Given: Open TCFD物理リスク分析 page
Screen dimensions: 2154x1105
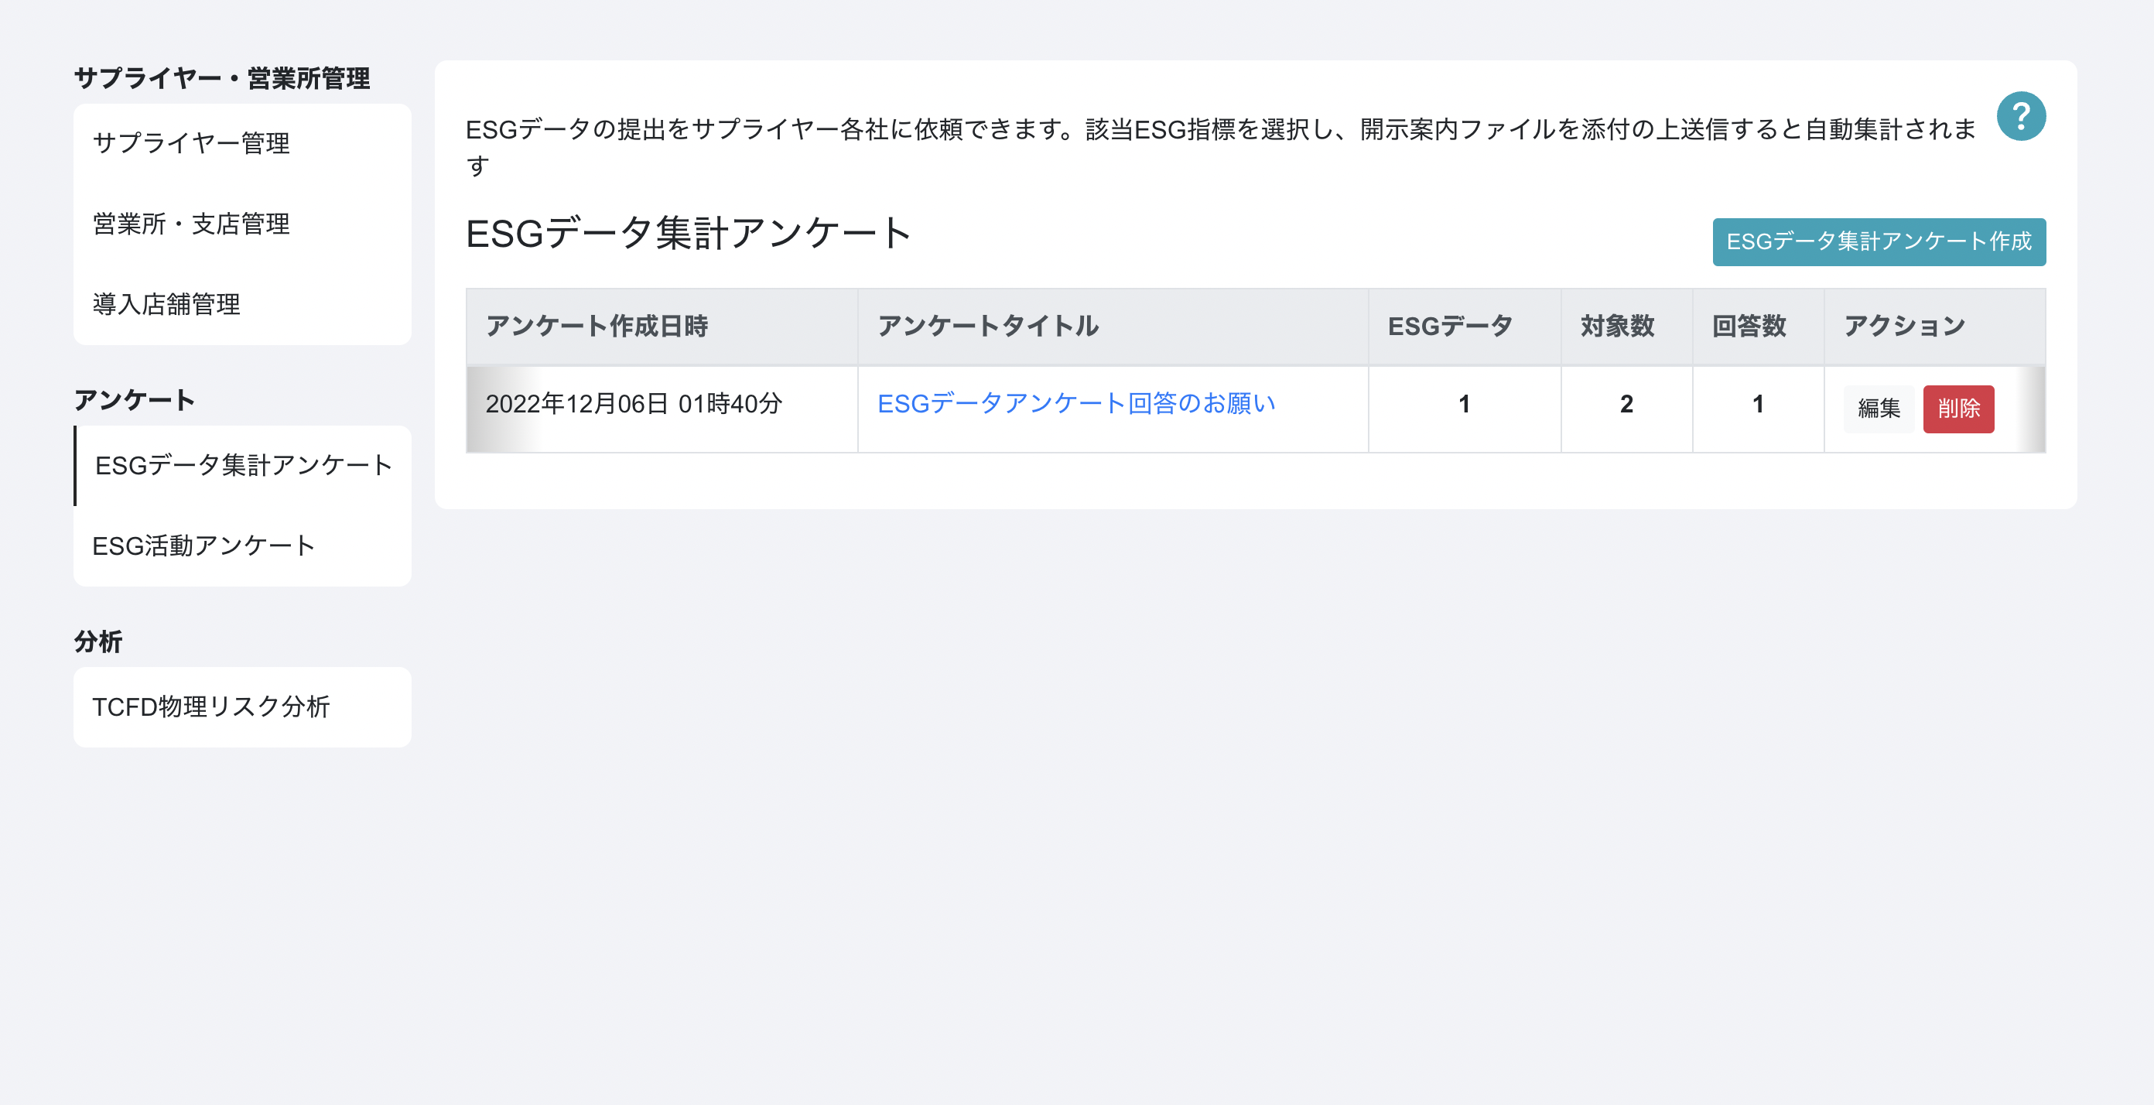Looking at the screenshot, I should [242, 706].
